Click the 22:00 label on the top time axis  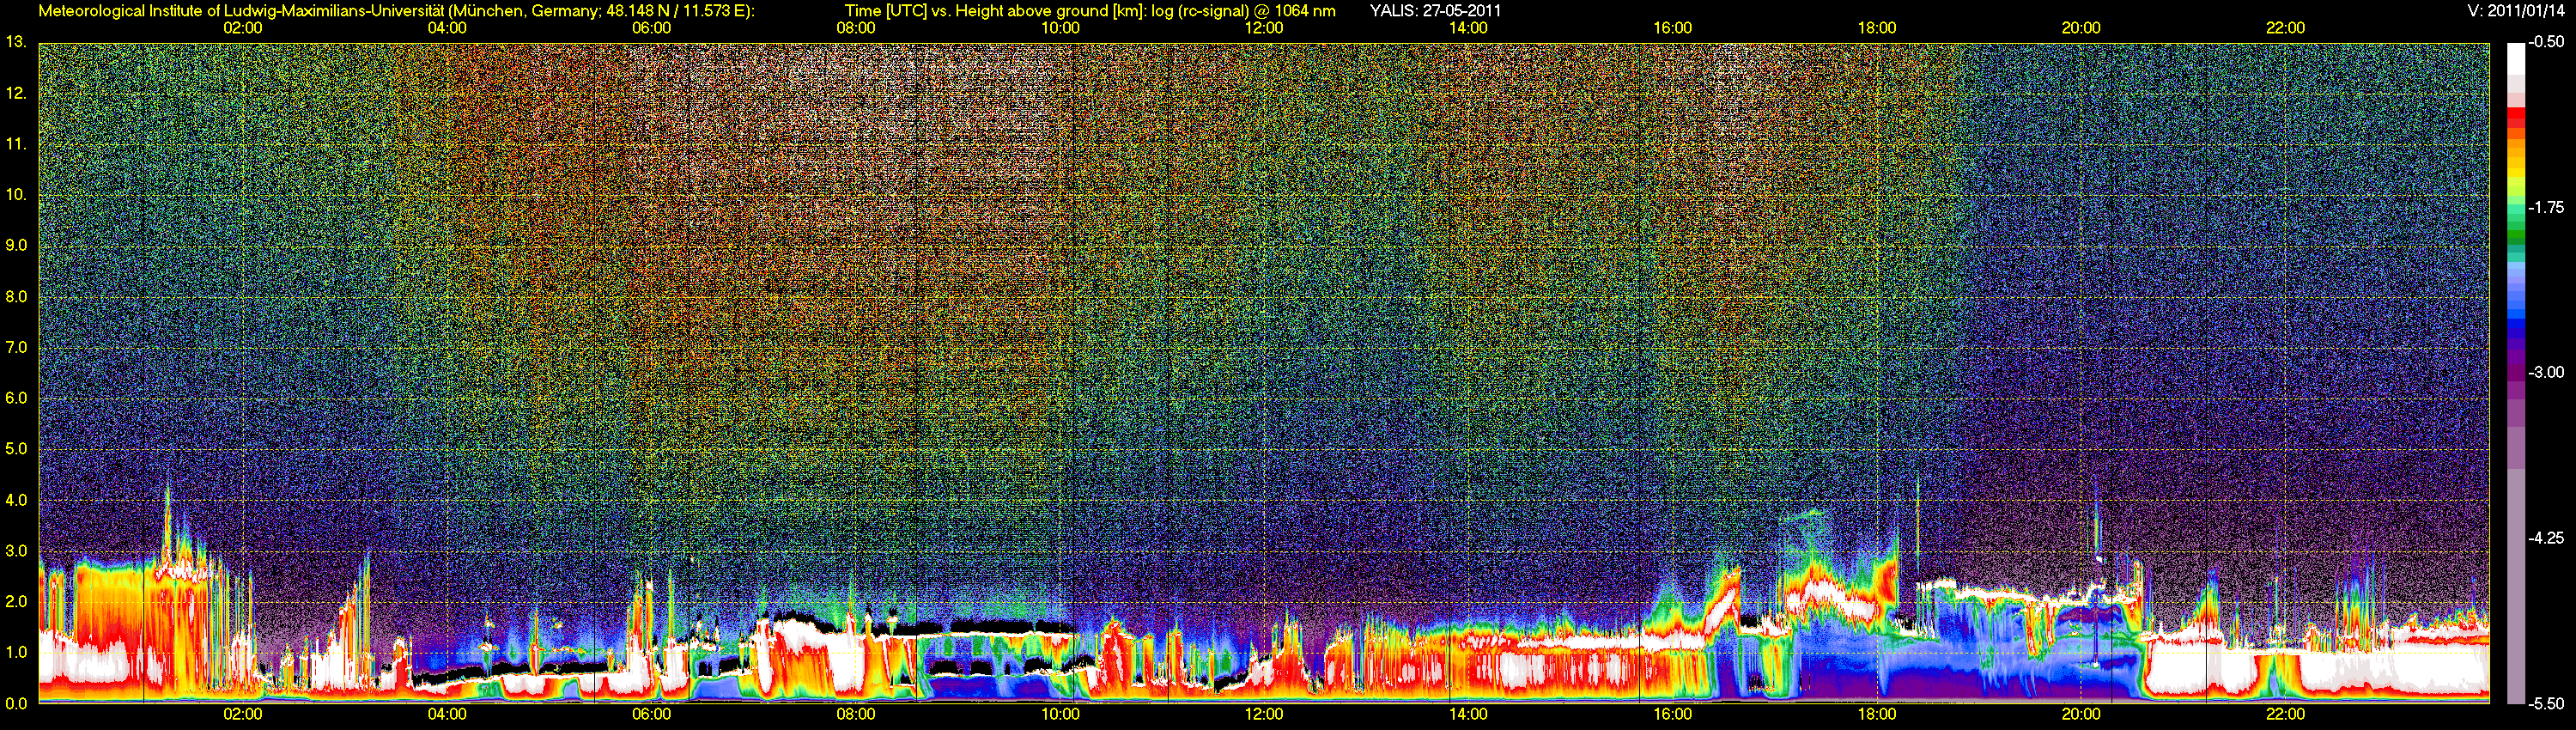[x=2285, y=28]
